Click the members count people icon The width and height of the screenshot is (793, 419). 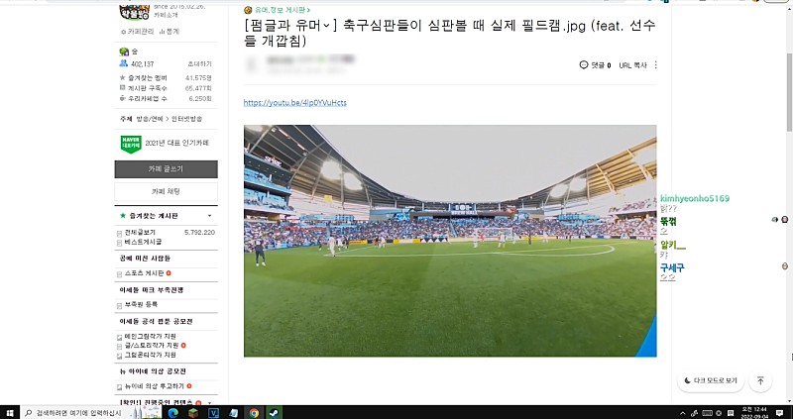point(123,63)
